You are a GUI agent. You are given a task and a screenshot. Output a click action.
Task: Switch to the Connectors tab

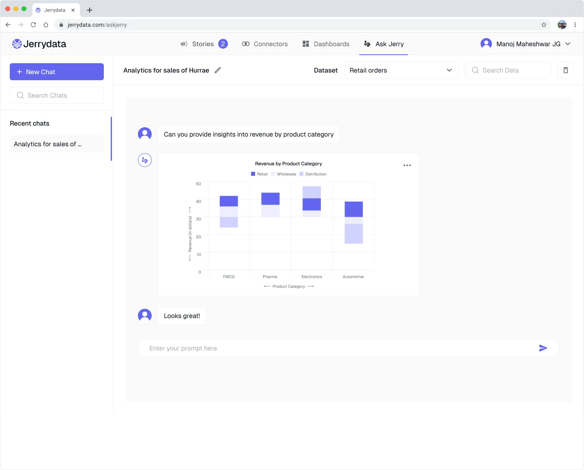tap(265, 44)
